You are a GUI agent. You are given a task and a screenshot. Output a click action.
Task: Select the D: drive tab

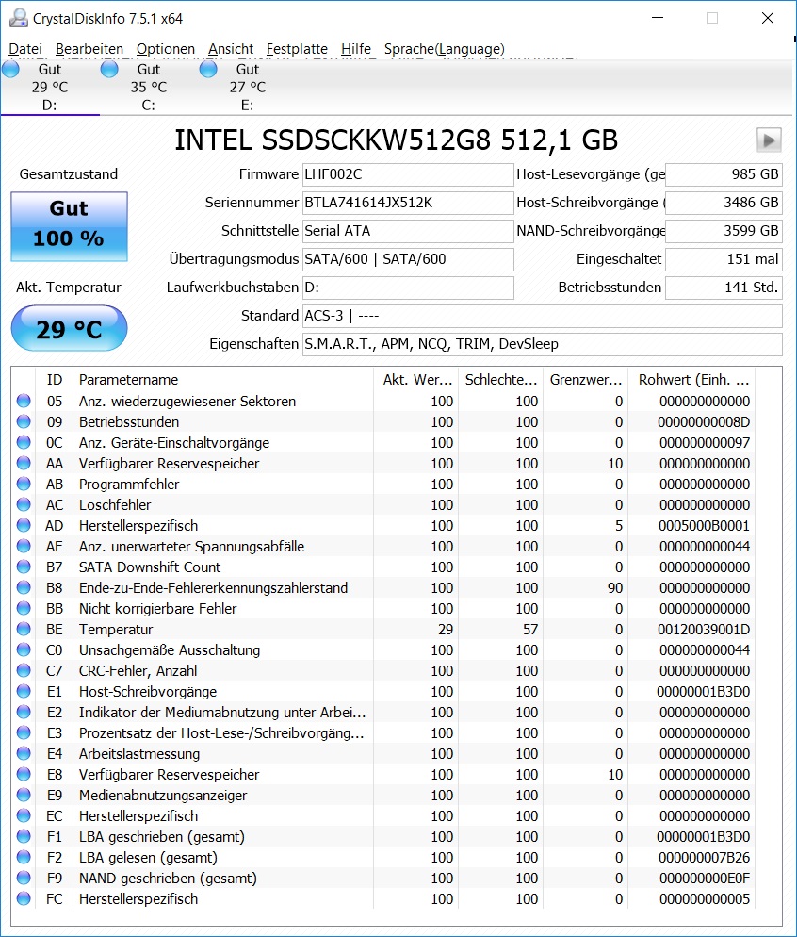click(x=50, y=88)
